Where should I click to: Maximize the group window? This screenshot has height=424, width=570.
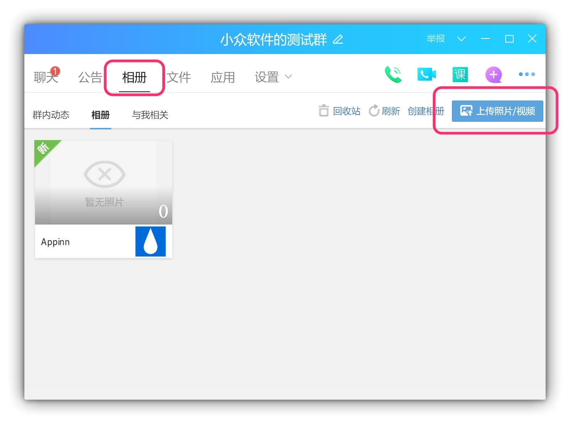[x=509, y=39]
